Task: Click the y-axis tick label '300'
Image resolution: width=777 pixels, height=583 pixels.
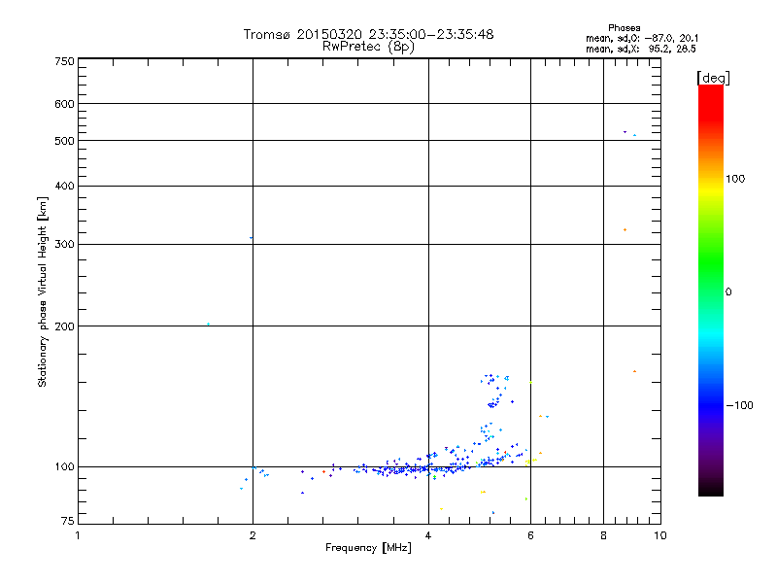Action: pyautogui.click(x=64, y=245)
